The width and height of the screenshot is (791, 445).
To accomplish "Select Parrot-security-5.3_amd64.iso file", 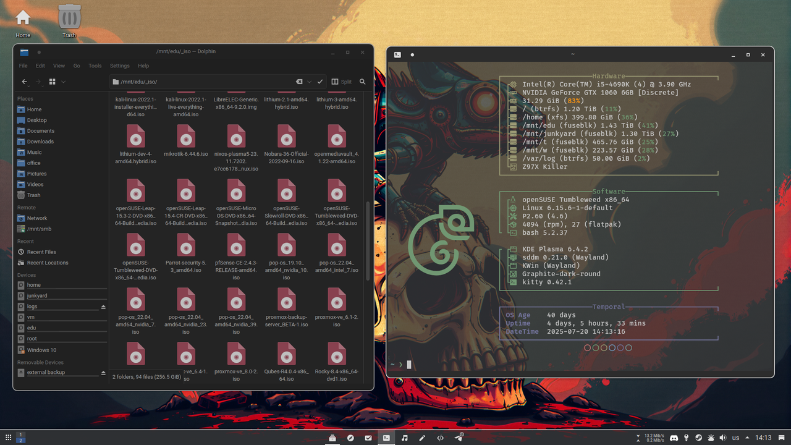I will pos(186,255).
